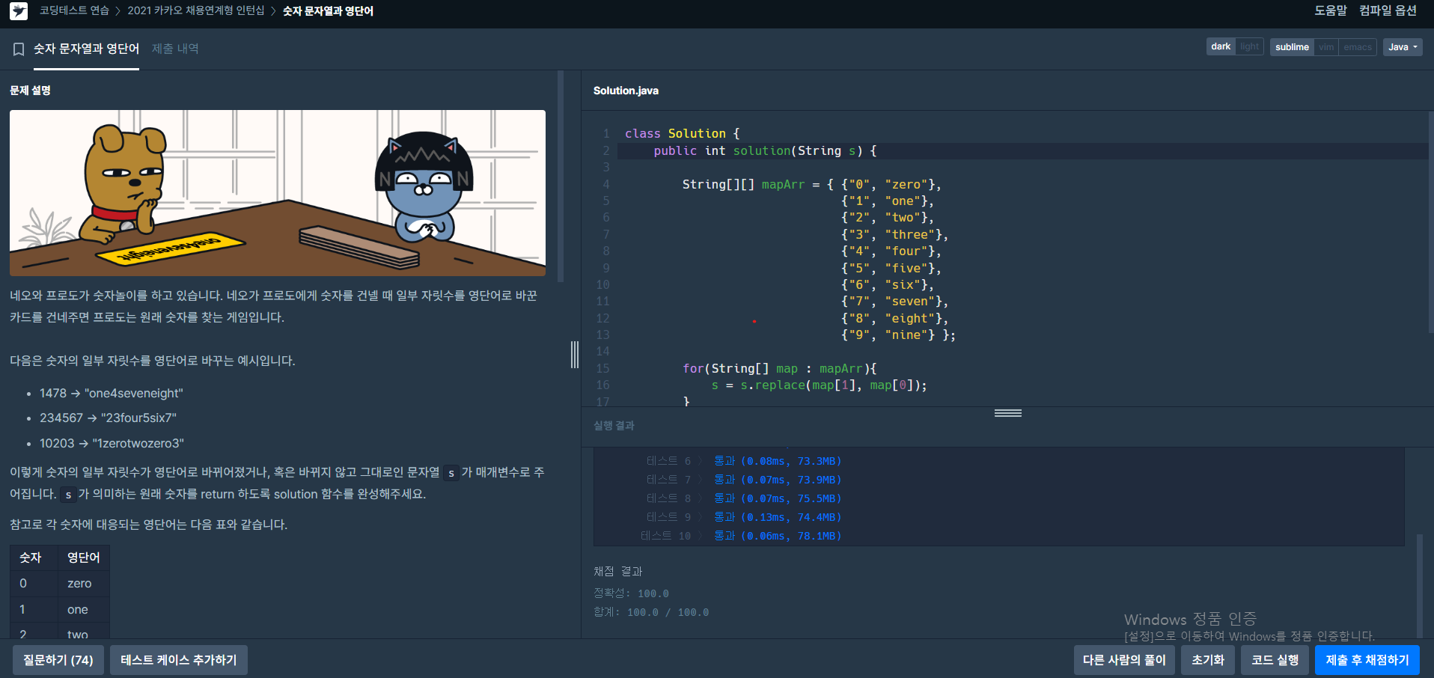Click line number 4 in the editor gutter
1434x678 pixels.
pos(605,184)
